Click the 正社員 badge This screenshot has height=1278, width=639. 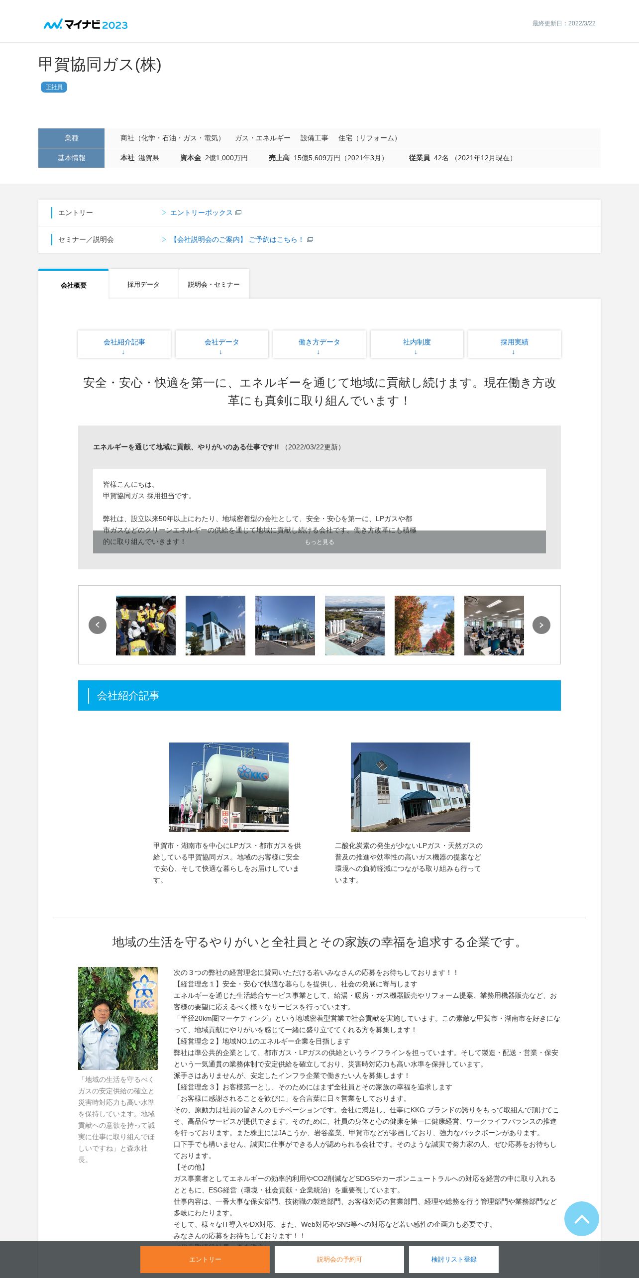tap(54, 87)
